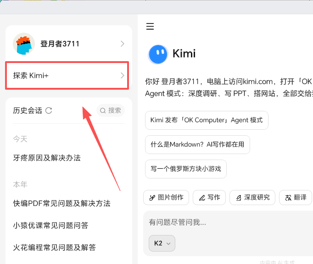Open the K2 model dropdown
This screenshot has width=313, height=264.
click(162, 243)
